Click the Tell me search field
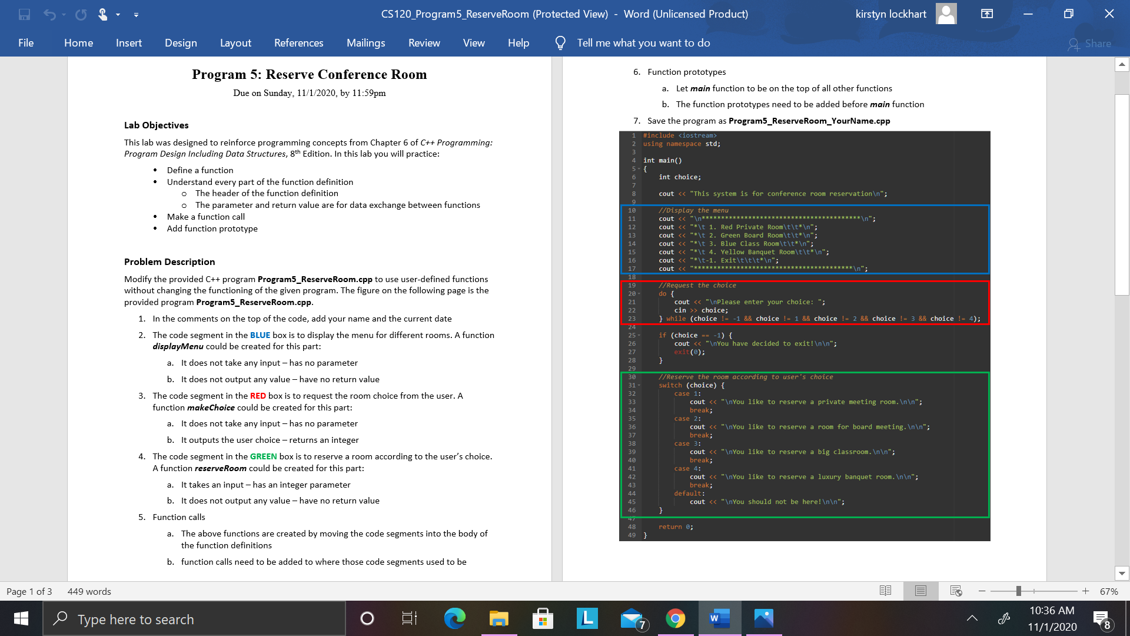 tap(643, 43)
